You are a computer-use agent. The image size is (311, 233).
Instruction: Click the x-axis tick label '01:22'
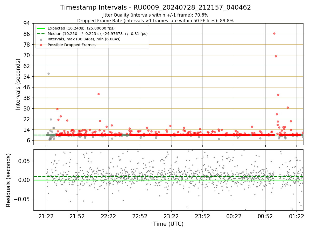297,216
